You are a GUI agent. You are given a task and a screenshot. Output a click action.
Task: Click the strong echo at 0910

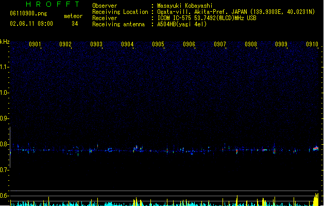[316, 148]
